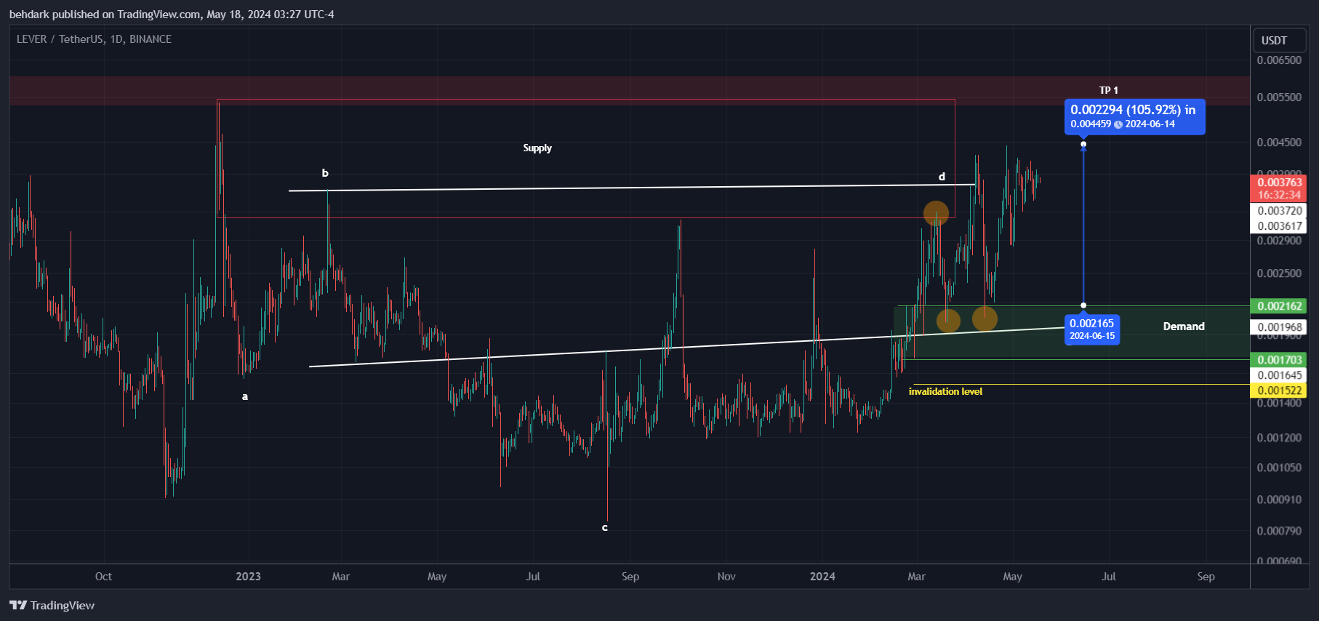Click the 'Demand' zone label

click(x=1184, y=326)
